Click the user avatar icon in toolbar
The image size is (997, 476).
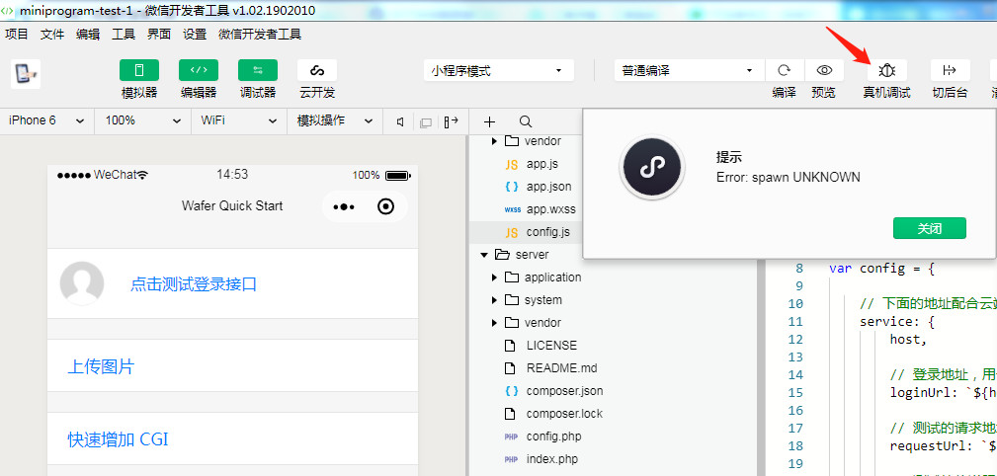point(26,73)
